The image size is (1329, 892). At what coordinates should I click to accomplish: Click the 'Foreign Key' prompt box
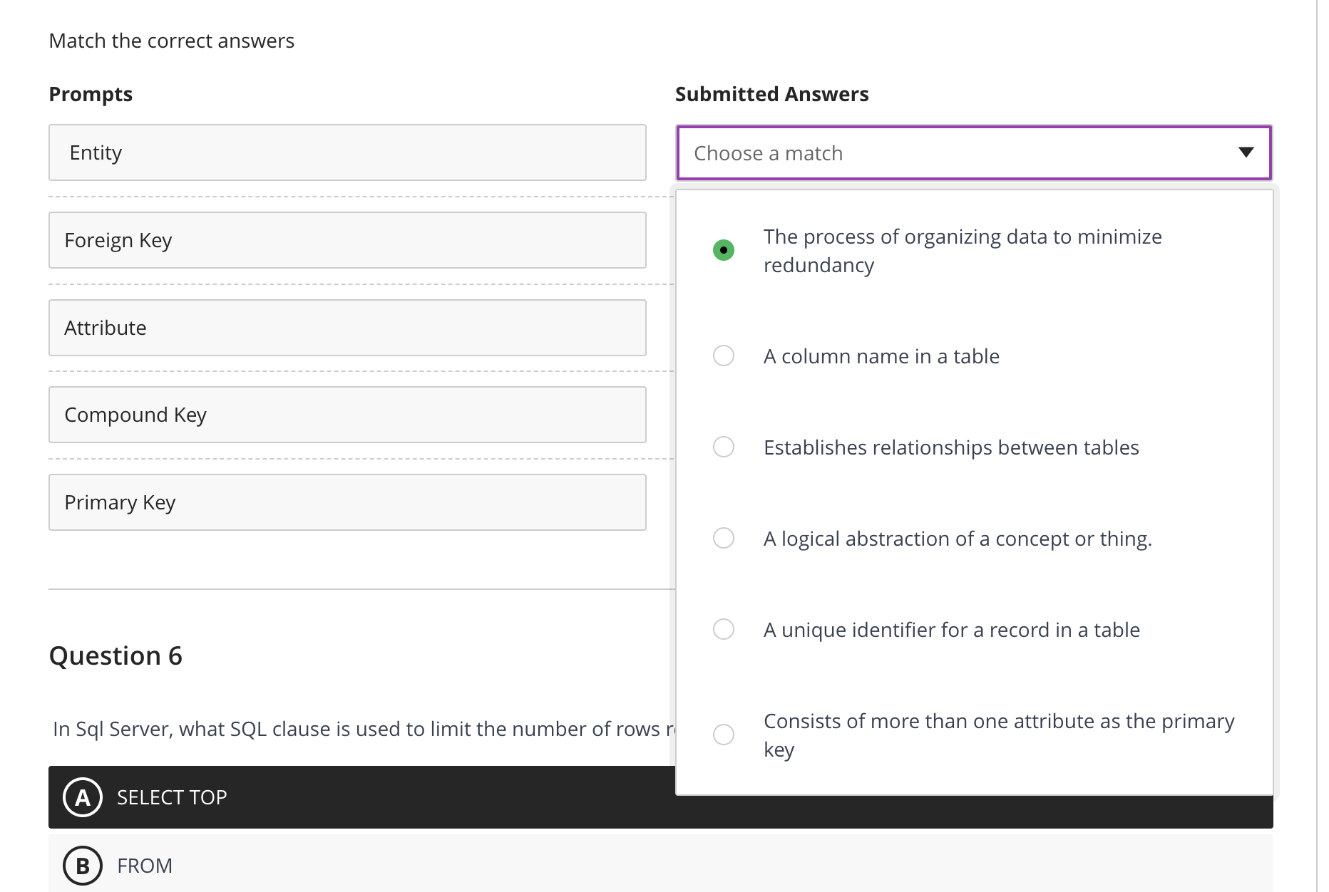tap(347, 240)
